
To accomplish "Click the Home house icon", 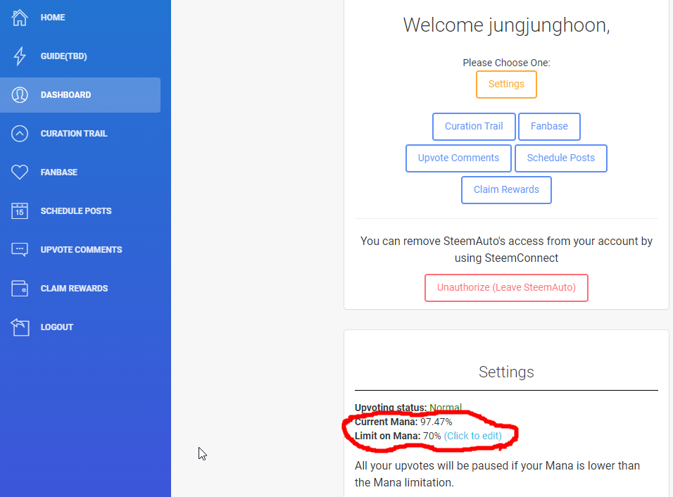I will 20,18.
